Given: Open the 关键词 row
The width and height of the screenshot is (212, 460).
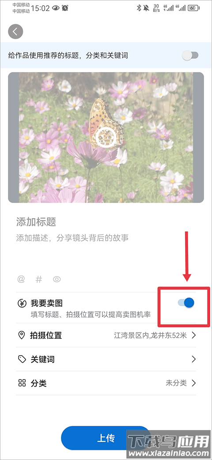Looking at the screenshot, I should [106, 359].
